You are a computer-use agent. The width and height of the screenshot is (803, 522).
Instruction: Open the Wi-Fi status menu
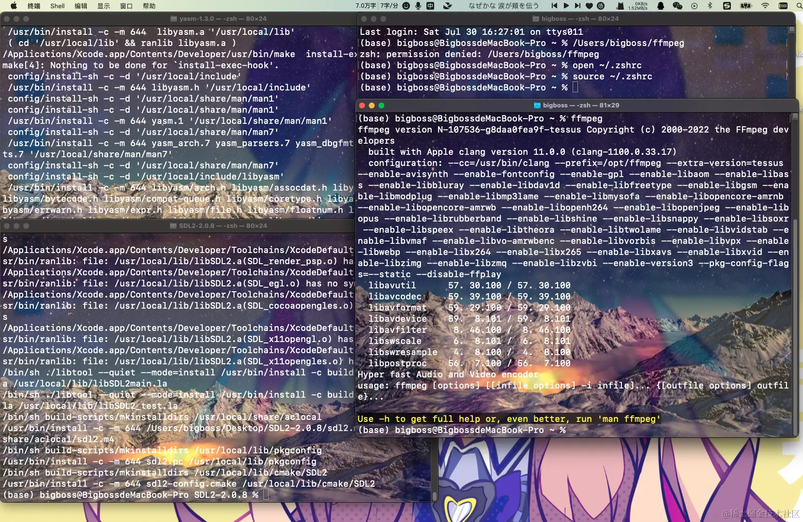(765, 6)
